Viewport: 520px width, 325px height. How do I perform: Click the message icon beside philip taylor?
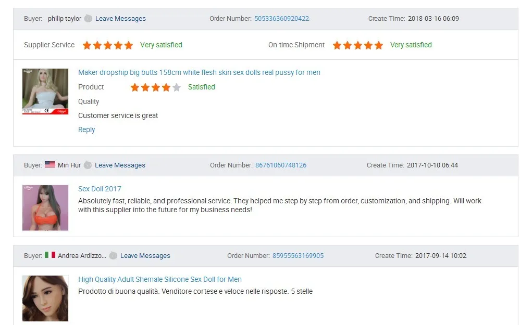[x=88, y=19]
